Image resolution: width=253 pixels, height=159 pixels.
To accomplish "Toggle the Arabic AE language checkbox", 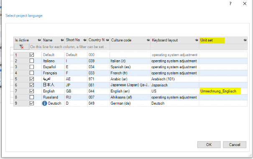I will (32, 79).
